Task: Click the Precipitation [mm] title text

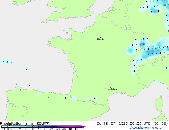Action: pos(17,124)
